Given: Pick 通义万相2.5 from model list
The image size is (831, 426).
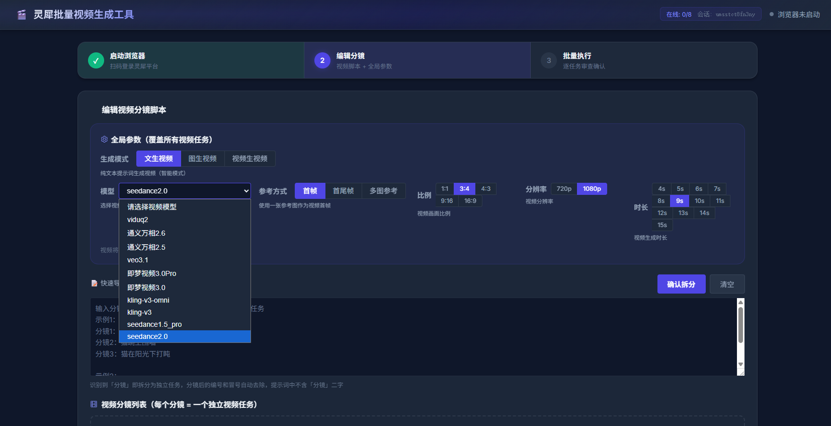Looking at the screenshot, I should point(185,247).
